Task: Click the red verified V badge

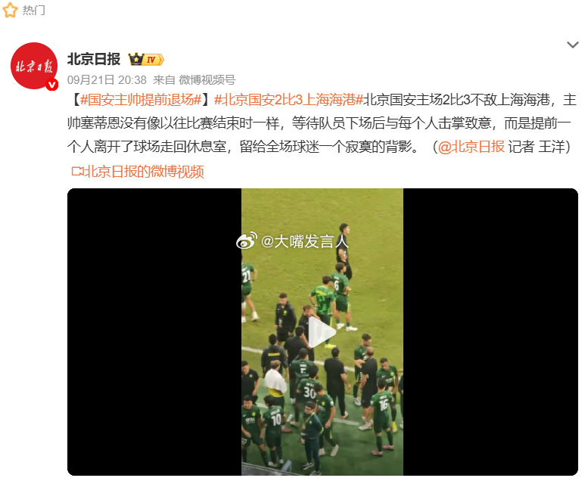Action: tap(51, 85)
